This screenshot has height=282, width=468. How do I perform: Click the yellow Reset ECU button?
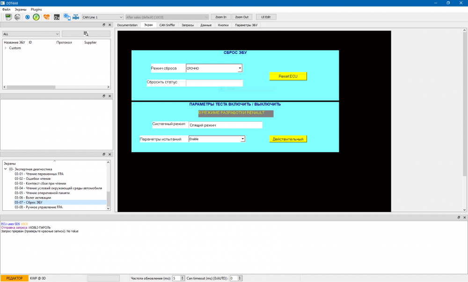click(288, 76)
